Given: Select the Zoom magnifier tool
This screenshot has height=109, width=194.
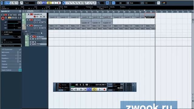Looking at the screenshot, I should click(78, 3).
